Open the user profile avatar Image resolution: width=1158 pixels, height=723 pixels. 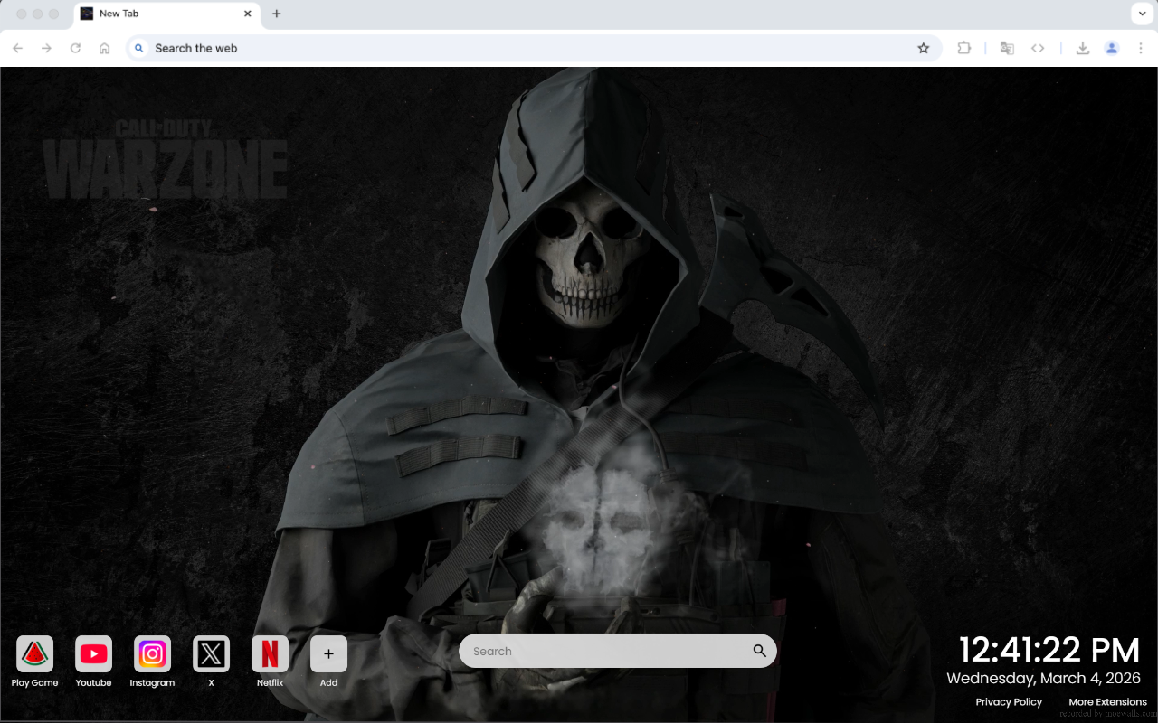point(1112,48)
